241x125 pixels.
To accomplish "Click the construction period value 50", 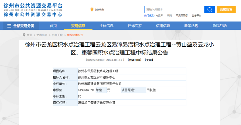I will [x=79, y=97].
